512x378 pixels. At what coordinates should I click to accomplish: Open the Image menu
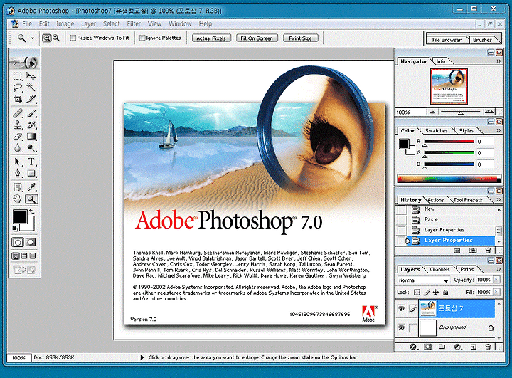coord(65,24)
